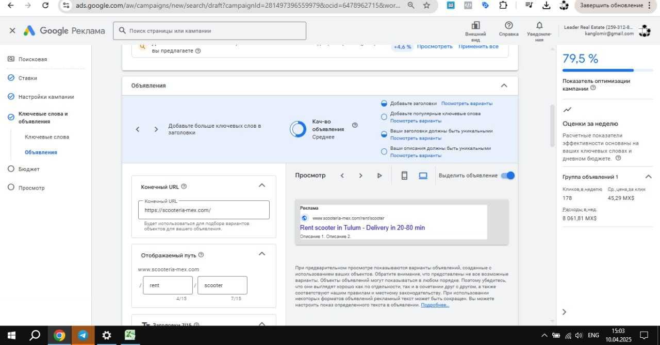
Task: Open Поисковая step in sidebar
Action: click(x=32, y=59)
